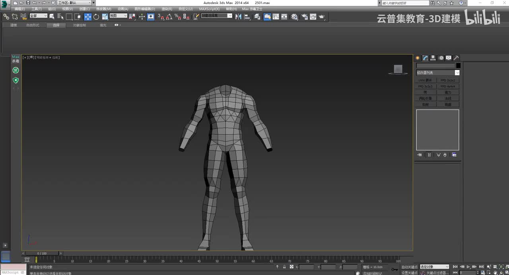The width and height of the screenshot is (509, 275).
Task: Click the Mirror tool icon
Action: click(238, 17)
